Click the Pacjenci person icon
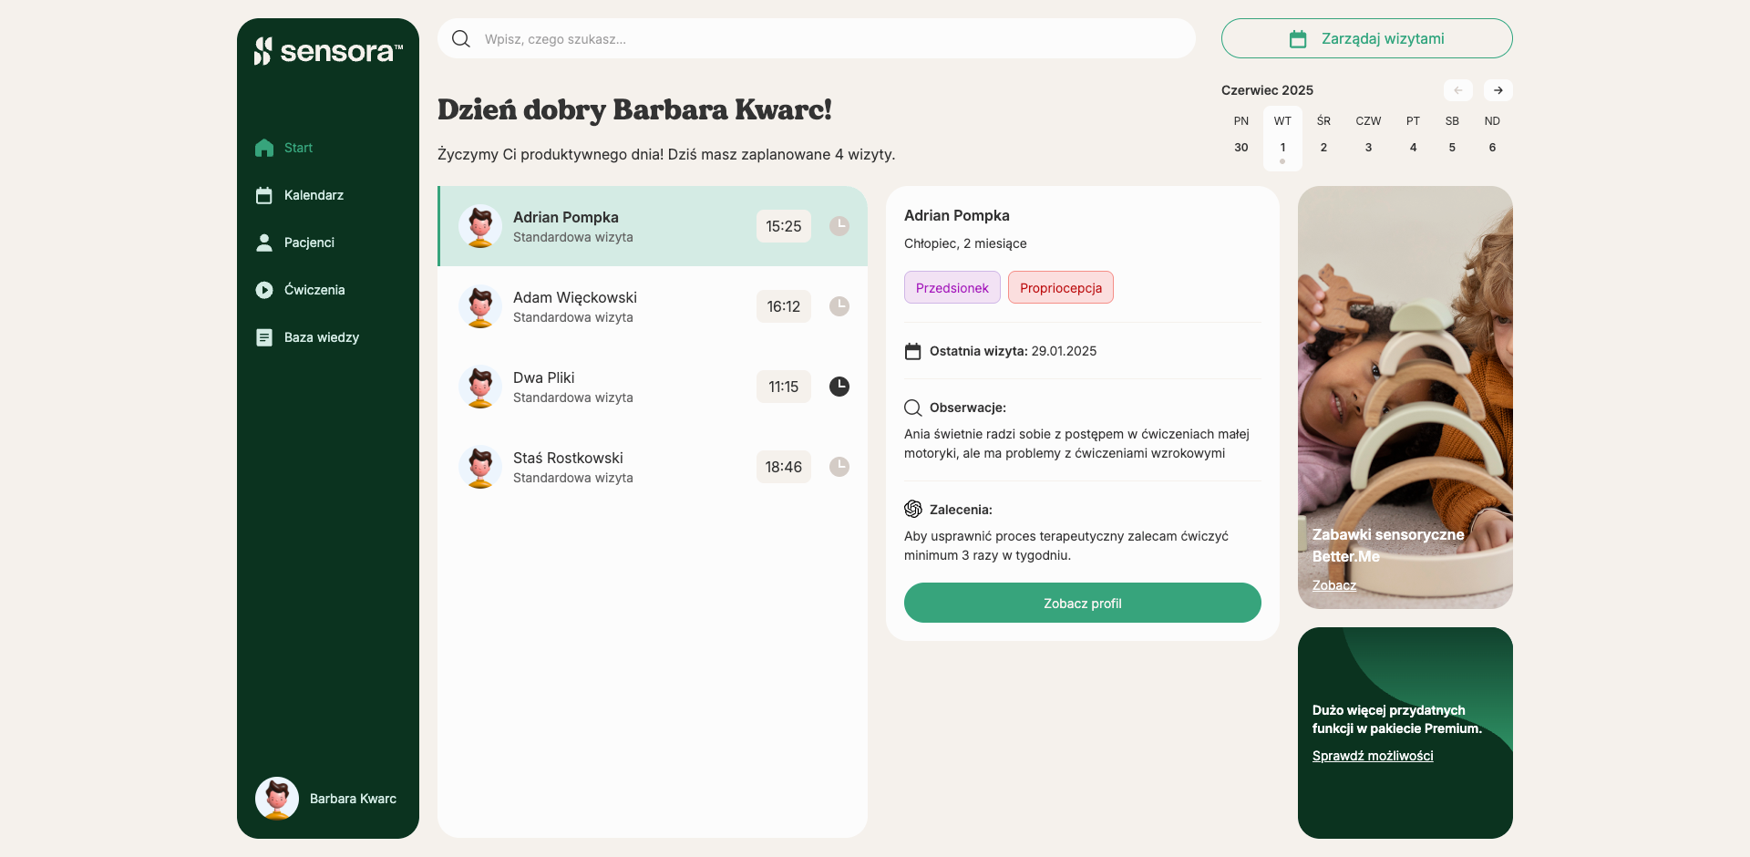 click(x=264, y=243)
